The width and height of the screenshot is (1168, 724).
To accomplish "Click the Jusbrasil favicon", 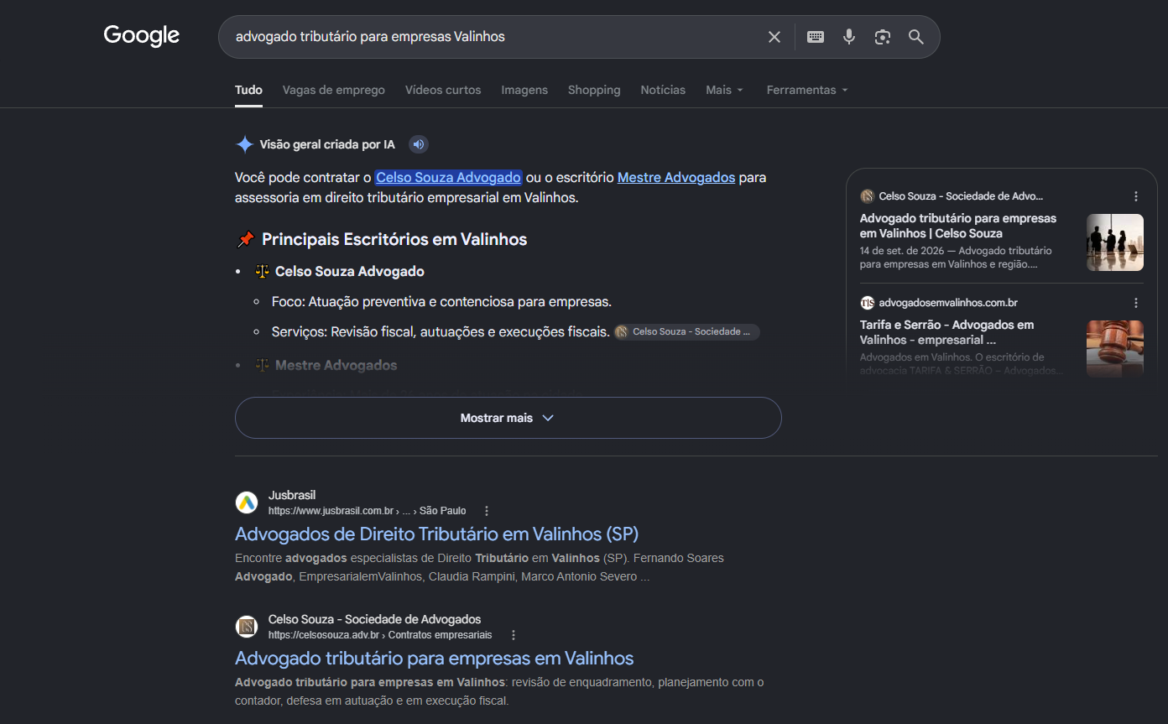I will (247, 503).
